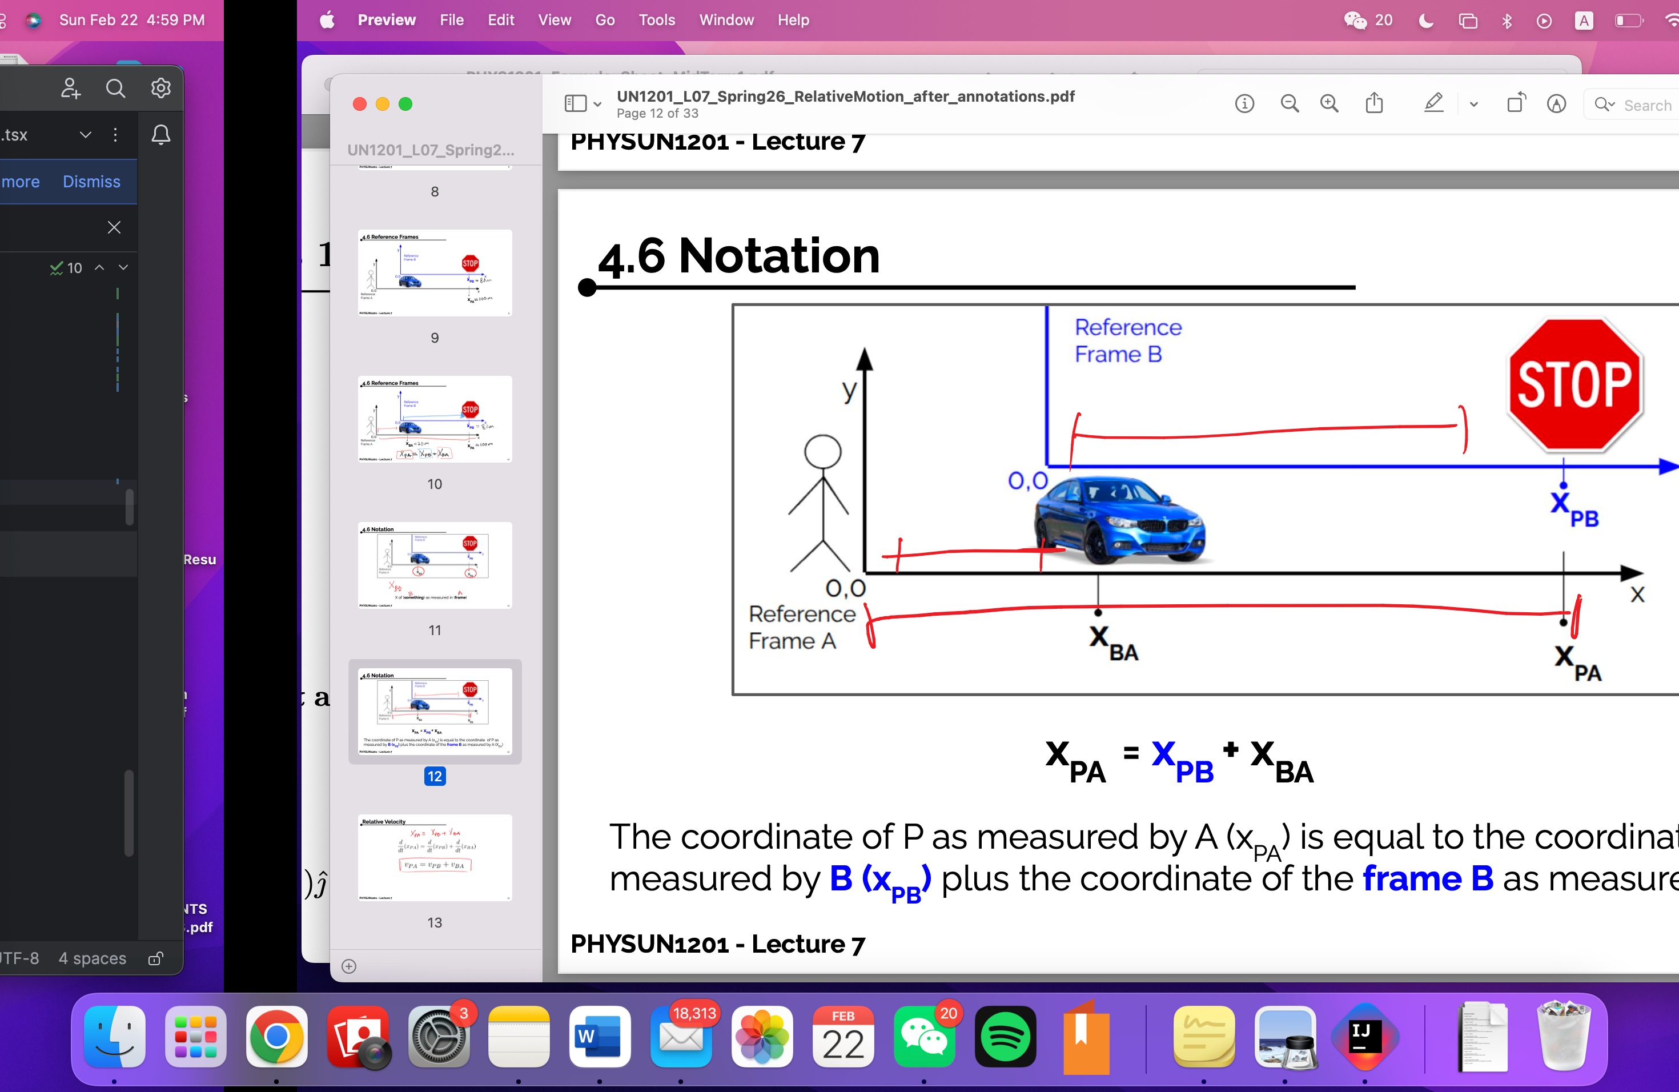The height and width of the screenshot is (1092, 1679).
Task: Dismiss the editor notification banner
Action: (x=91, y=181)
